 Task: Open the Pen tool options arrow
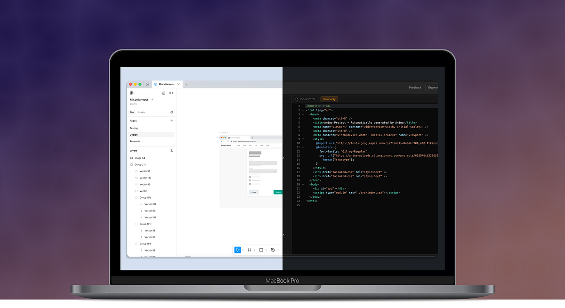point(278,250)
